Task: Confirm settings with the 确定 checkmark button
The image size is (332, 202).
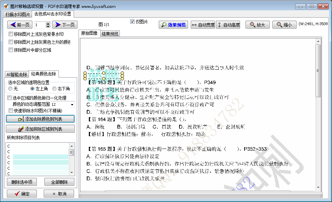Action: pyautogui.click(x=21, y=193)
